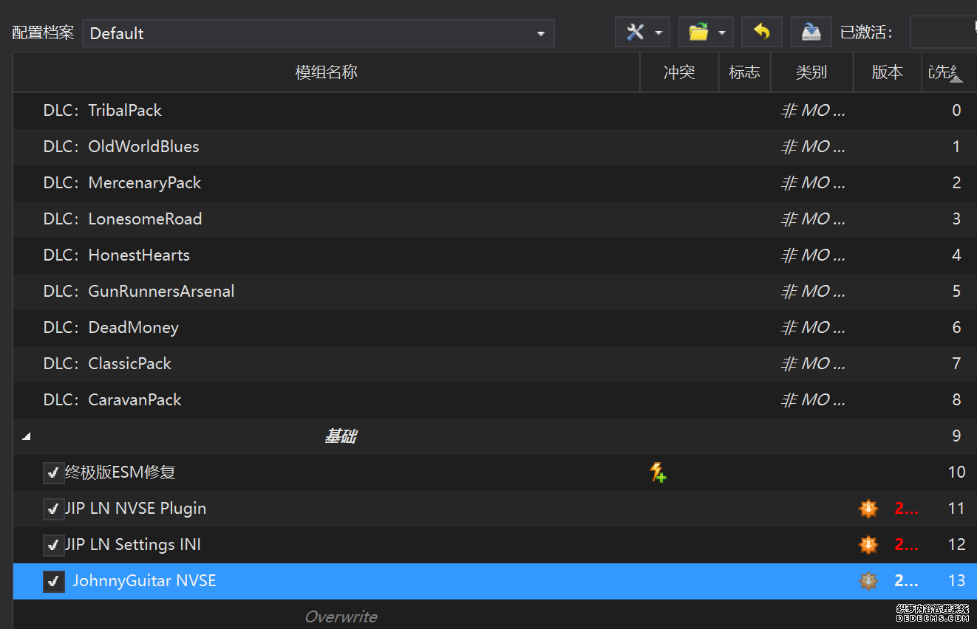Expand the dropdown arrow beside the folder icon

point(721,32)
